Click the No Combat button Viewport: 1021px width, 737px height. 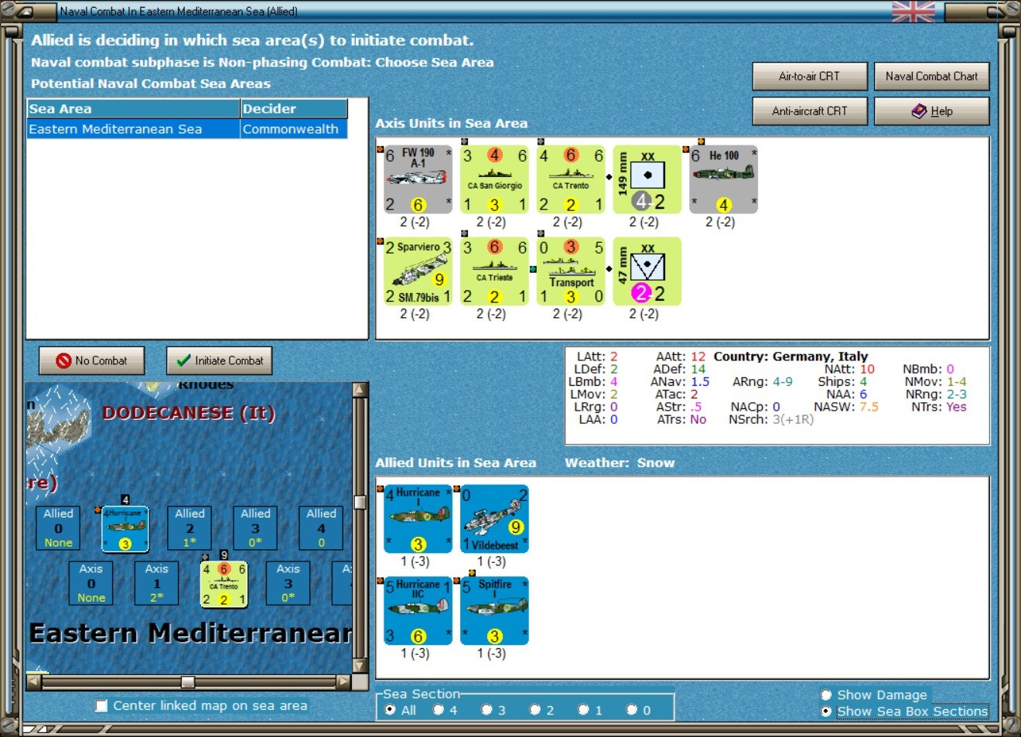[92, 360]
